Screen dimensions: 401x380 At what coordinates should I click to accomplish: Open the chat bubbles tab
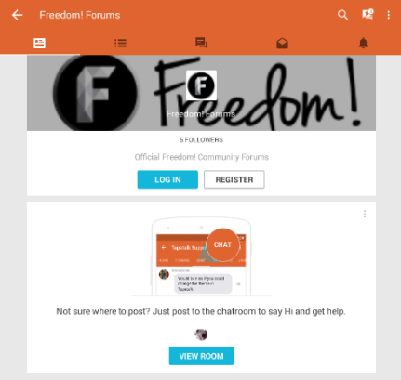201,43
